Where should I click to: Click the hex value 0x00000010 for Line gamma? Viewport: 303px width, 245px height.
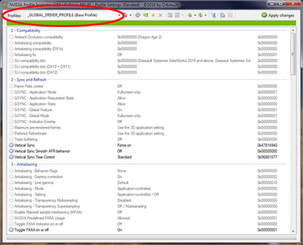tap(267, 183)
